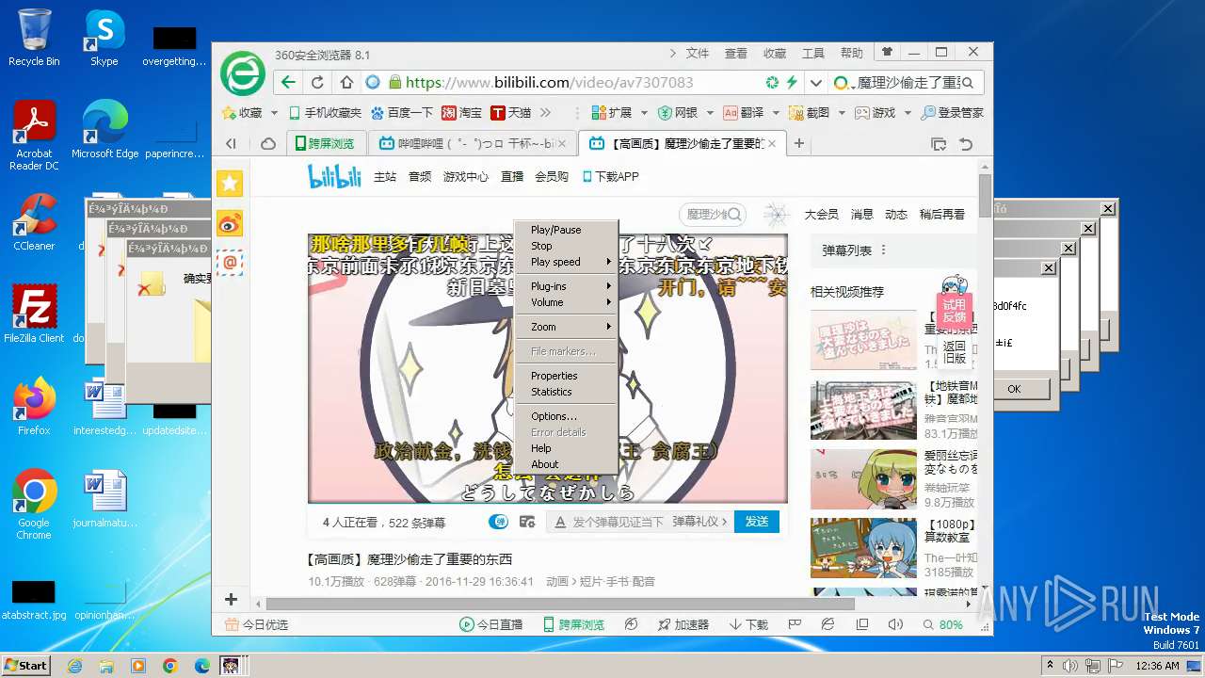Open the browser home page icon
Image resolution: width=1205 pixels, height=678 pixels.
(346, 82)
